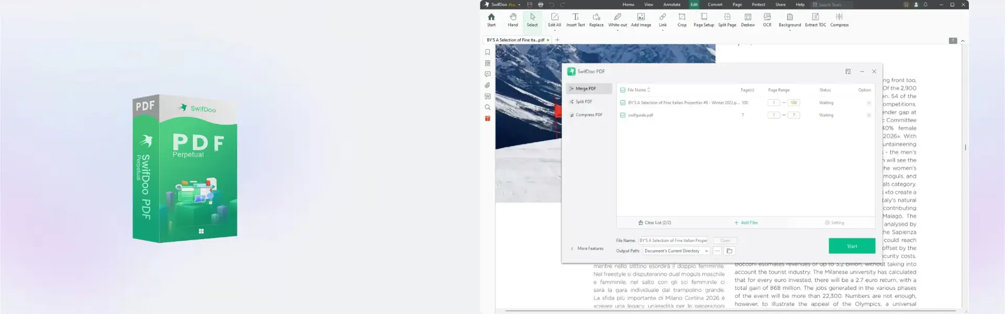This screenshot has width=1005, height=314.
Task: Open the notifications bell
Action: click(925, 5)
